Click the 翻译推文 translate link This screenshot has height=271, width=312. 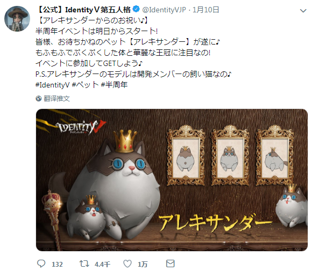56,99
